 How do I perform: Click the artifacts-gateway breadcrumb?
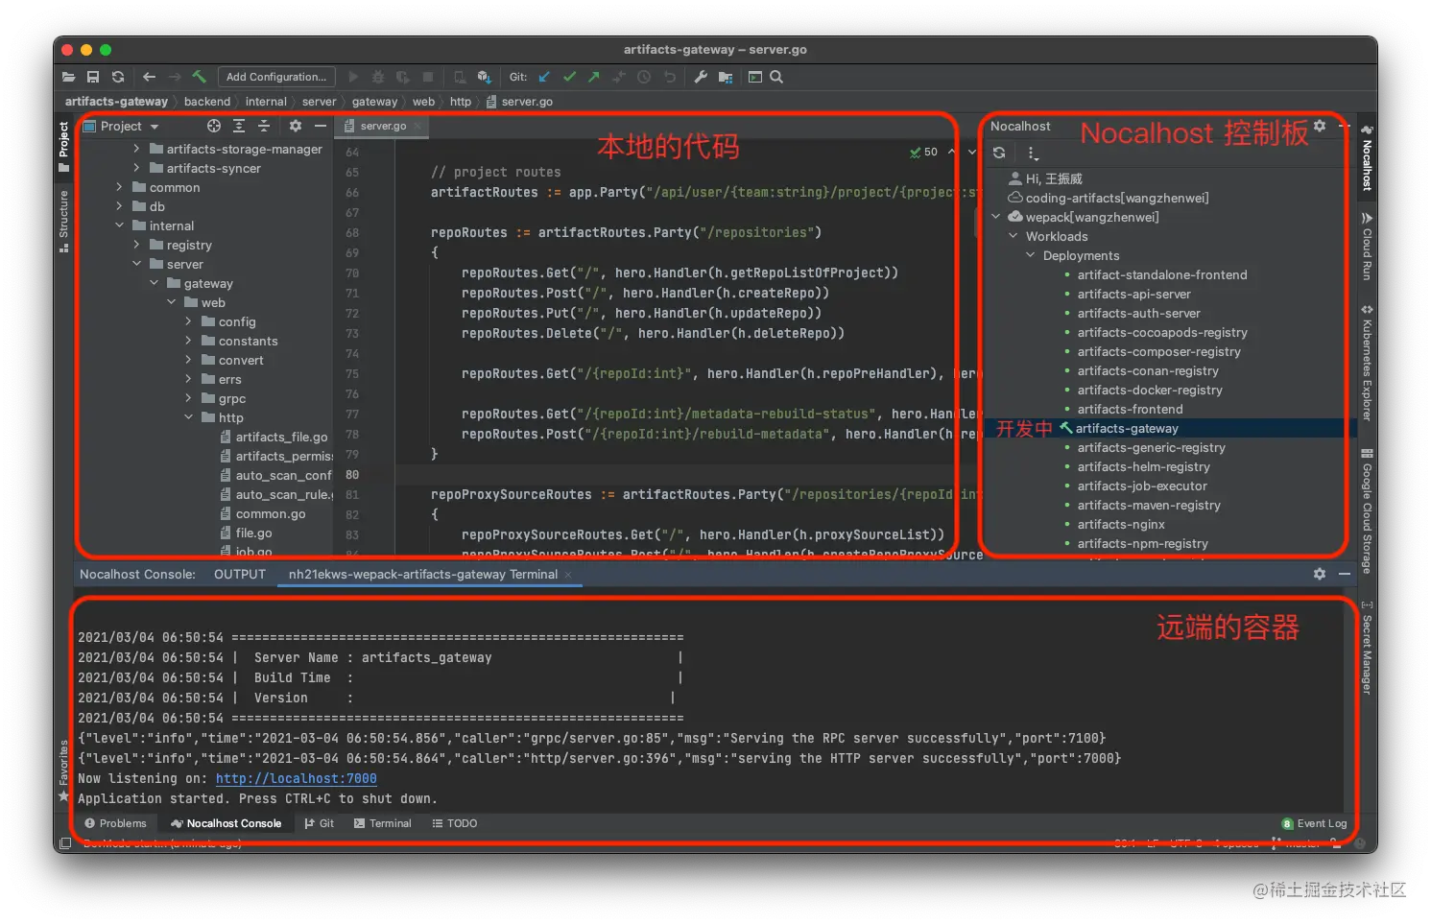(116, 101)
